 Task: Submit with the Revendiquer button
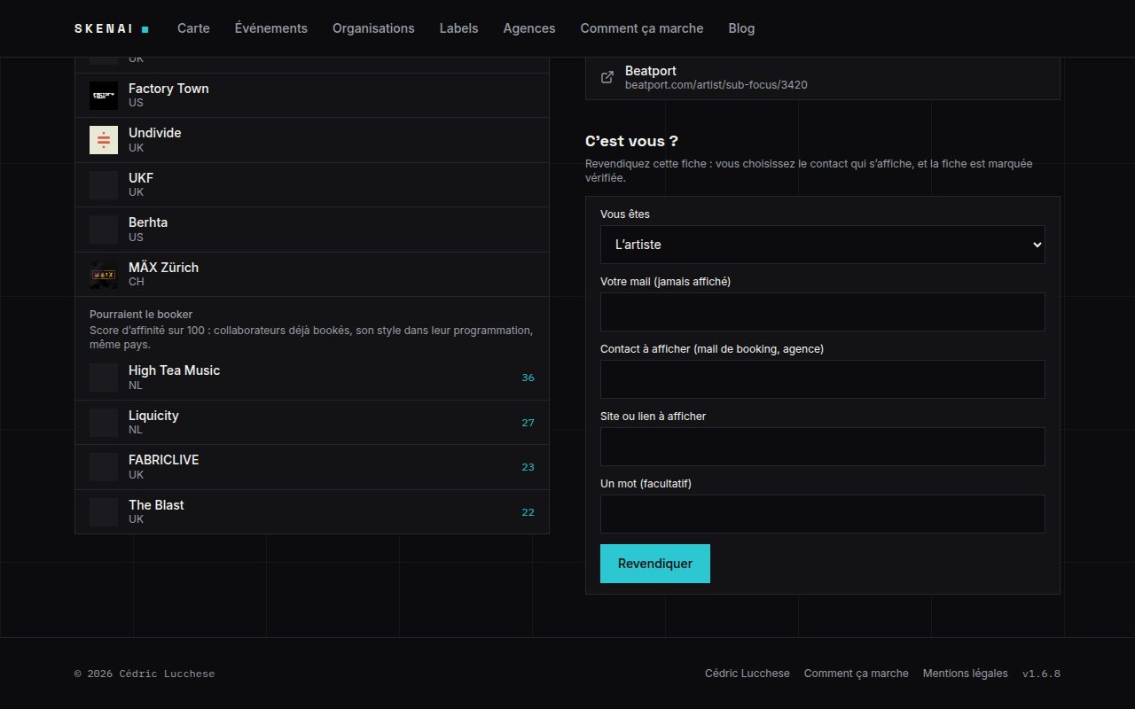tap(655, 564)
